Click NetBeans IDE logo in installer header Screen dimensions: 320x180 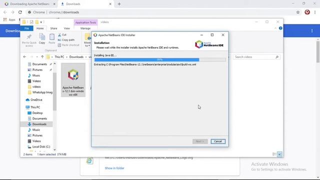pos(209,44)
